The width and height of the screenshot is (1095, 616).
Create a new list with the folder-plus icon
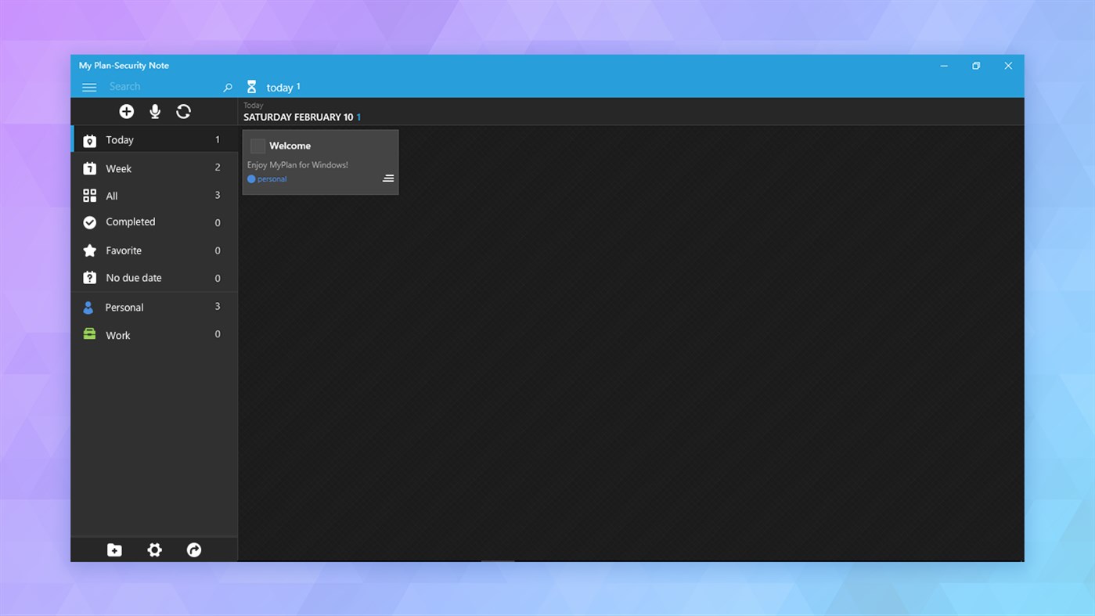(114, 549)
